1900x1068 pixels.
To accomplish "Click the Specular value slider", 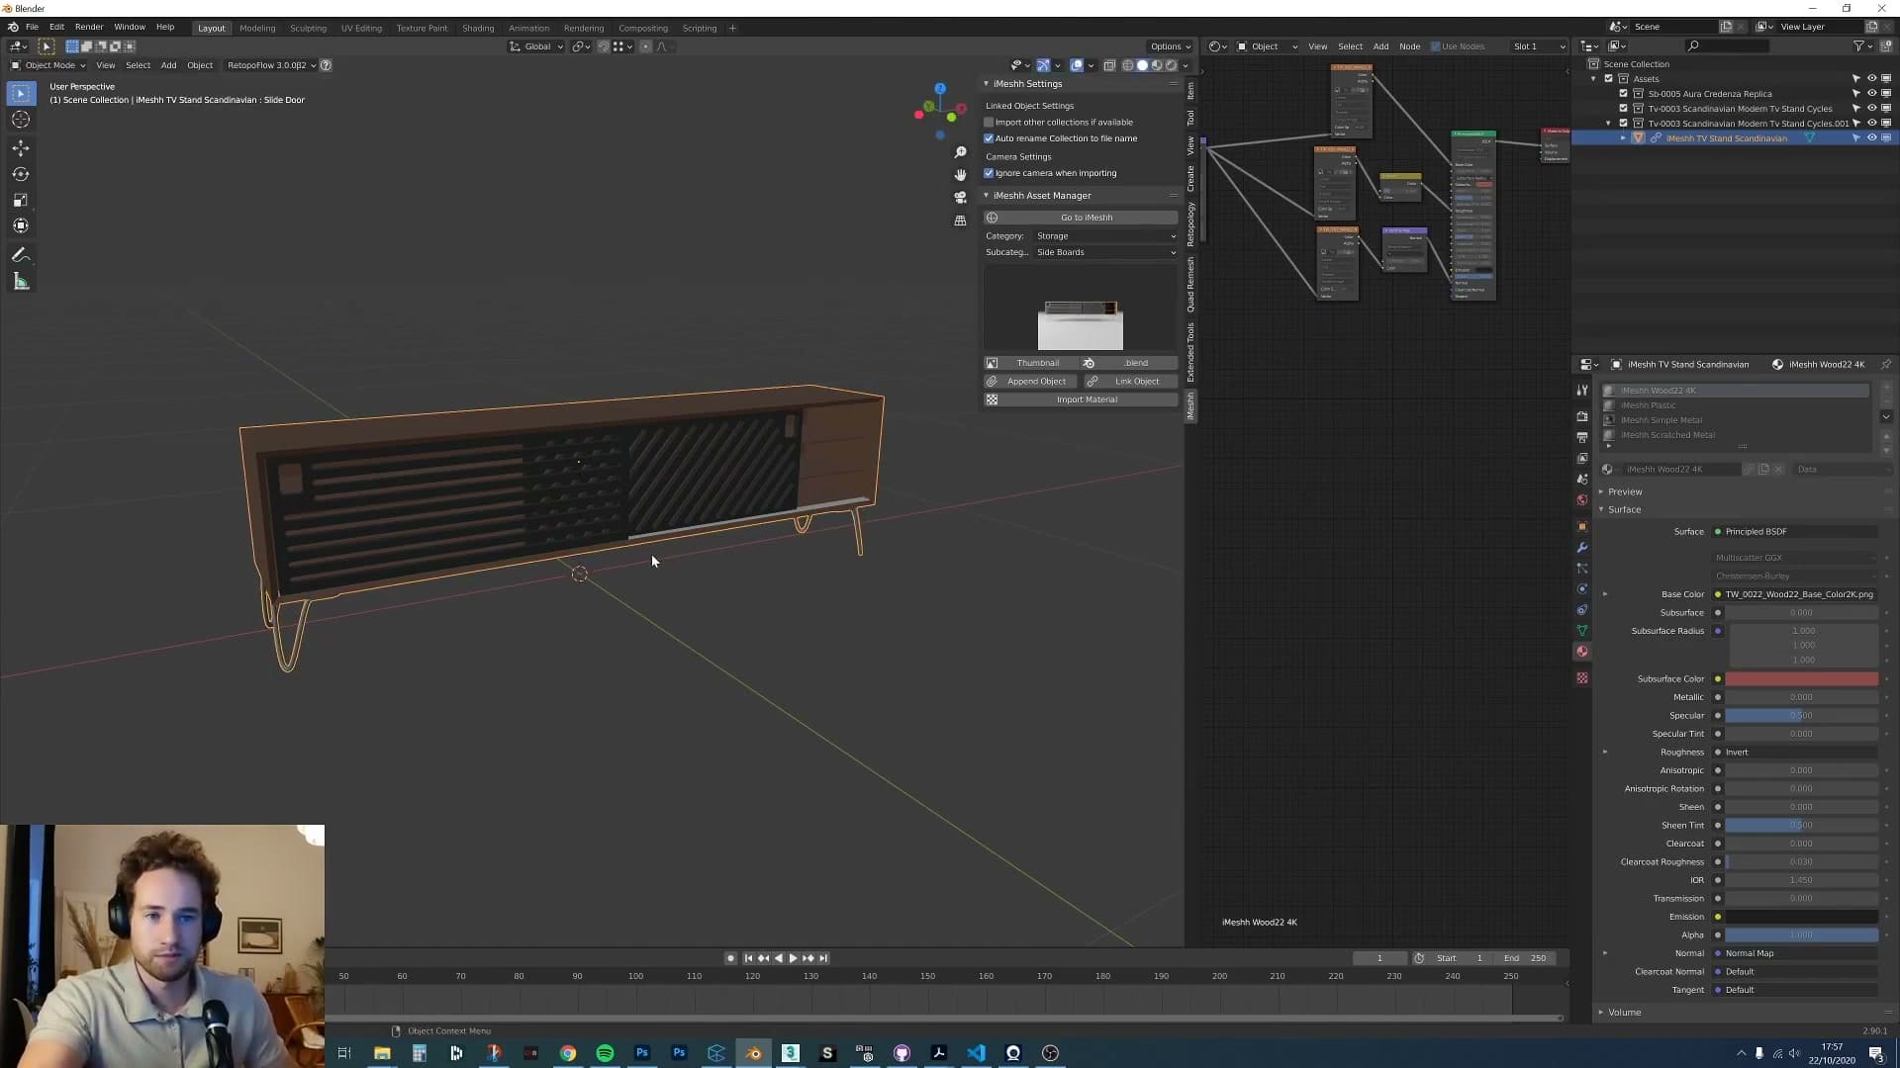I will coord(1801,716).
